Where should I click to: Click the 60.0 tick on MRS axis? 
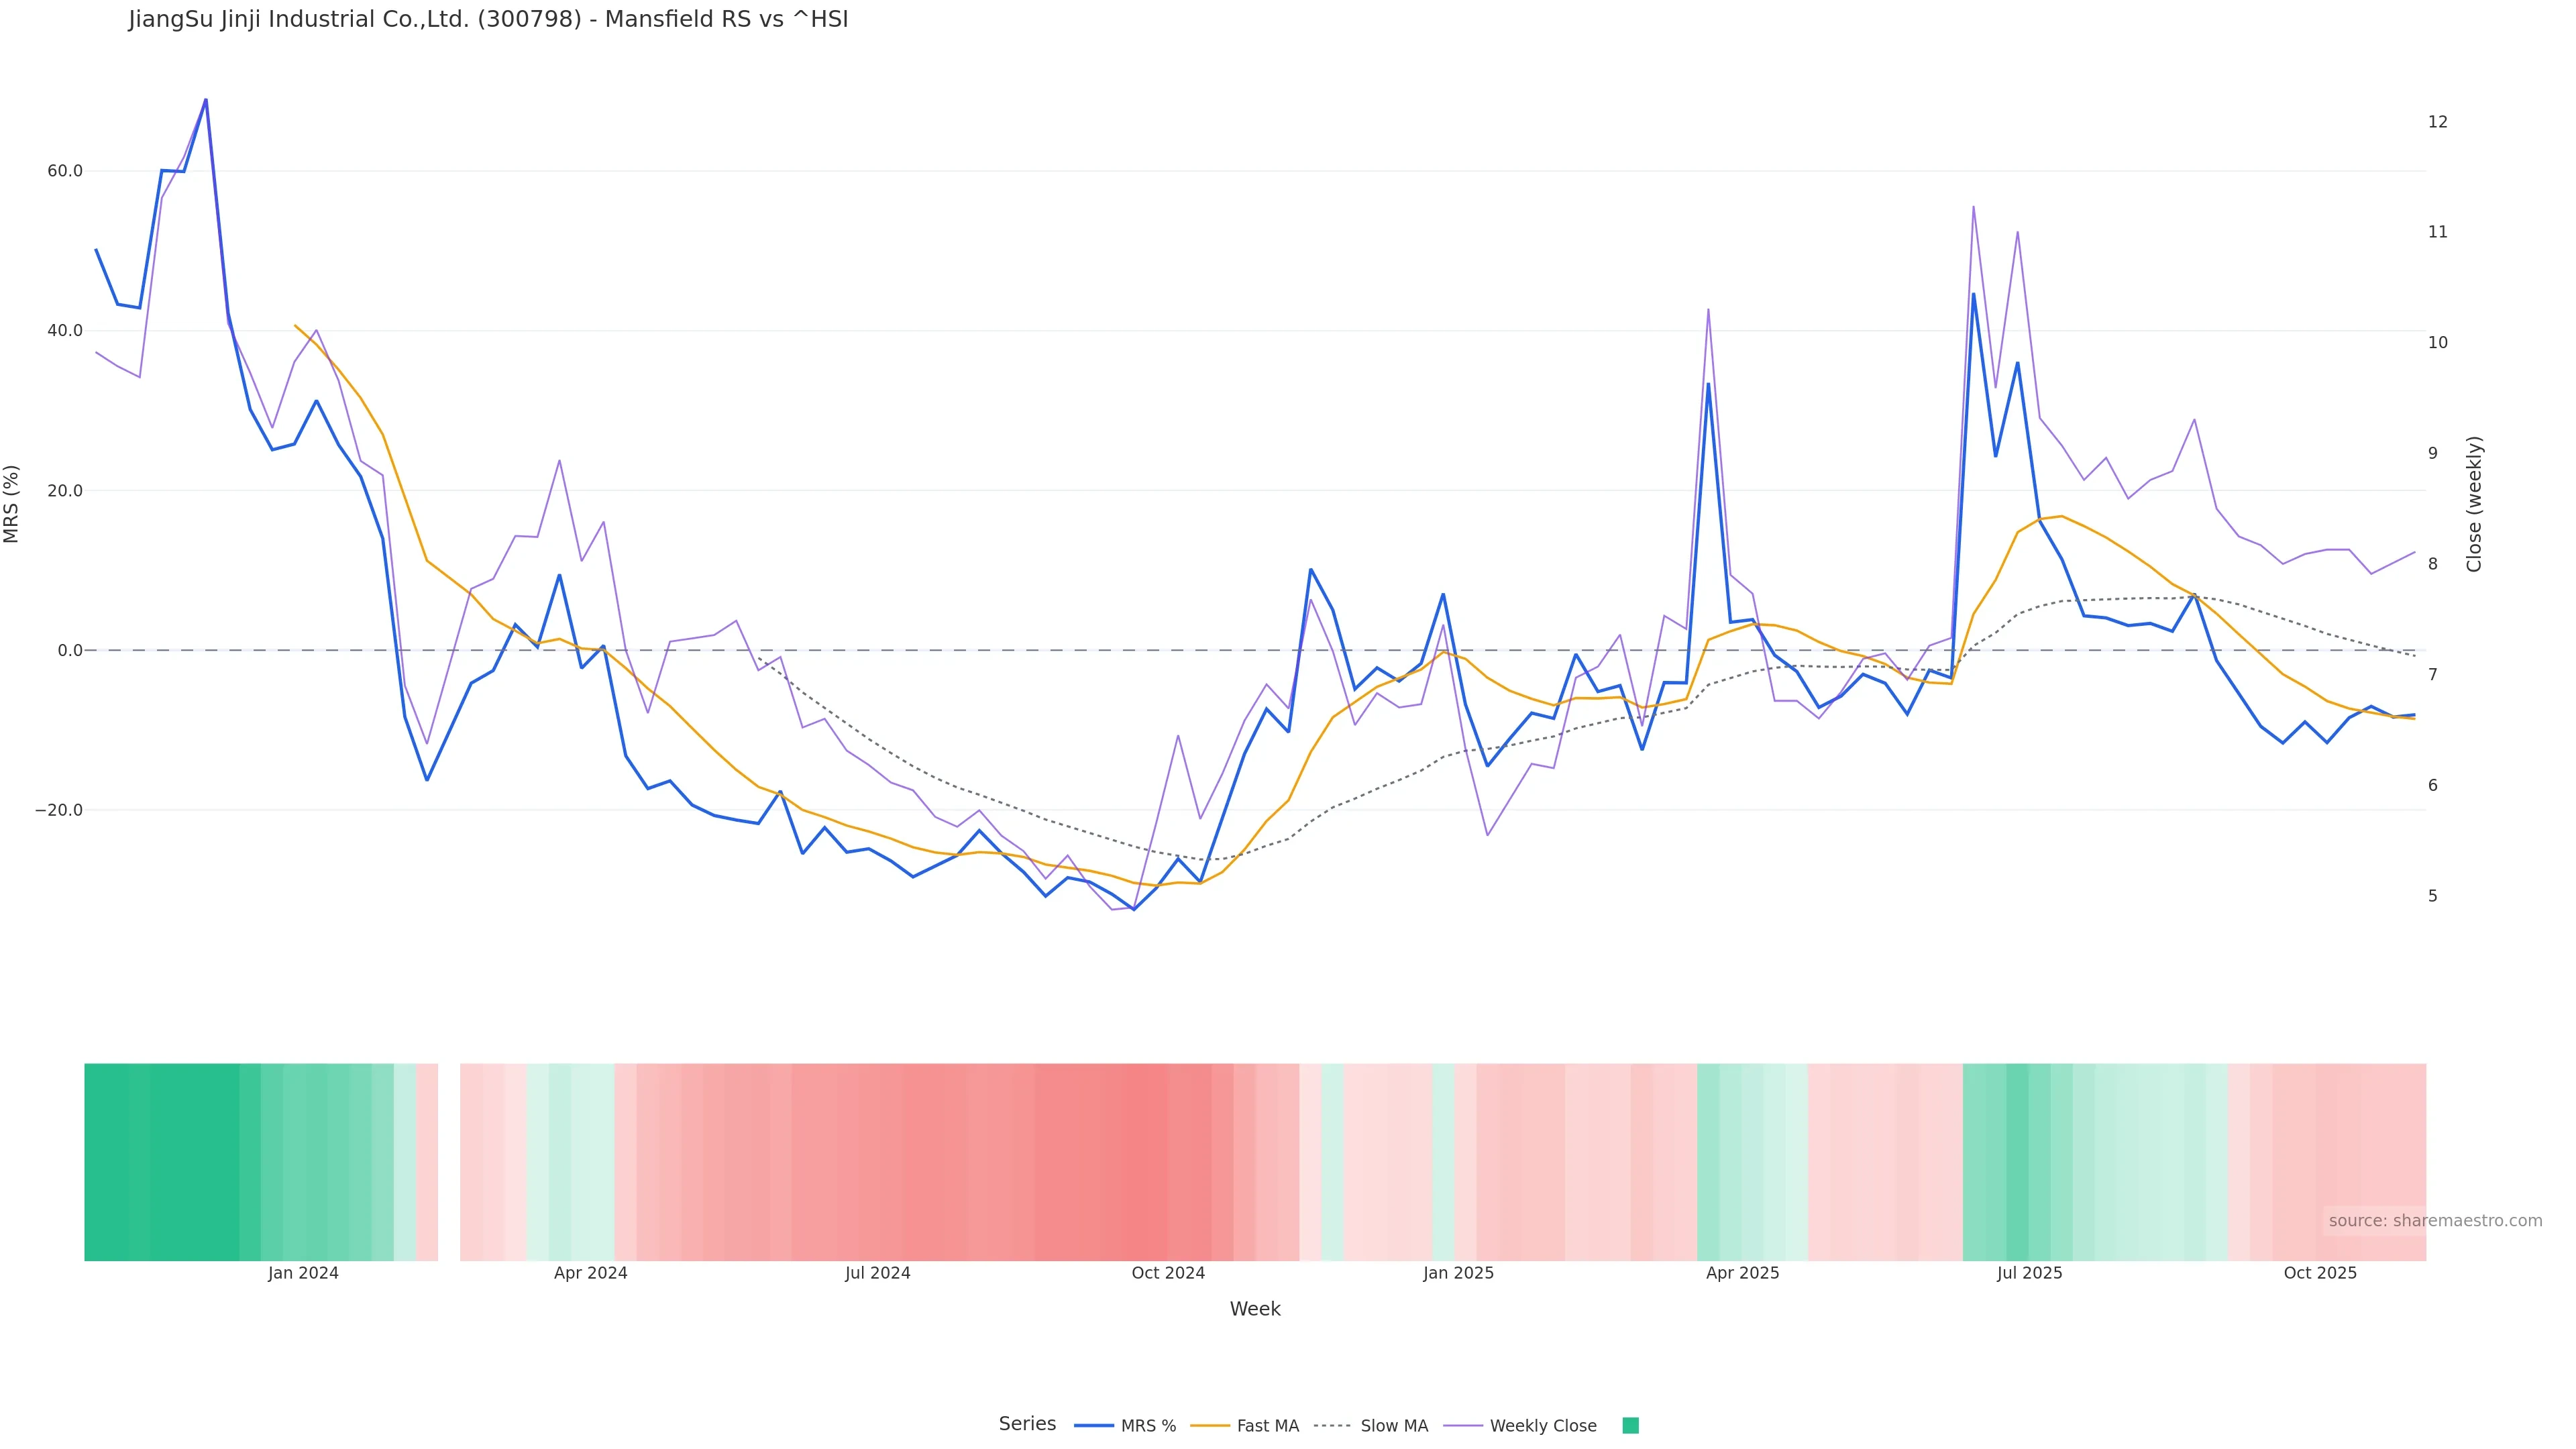(65, 171)
